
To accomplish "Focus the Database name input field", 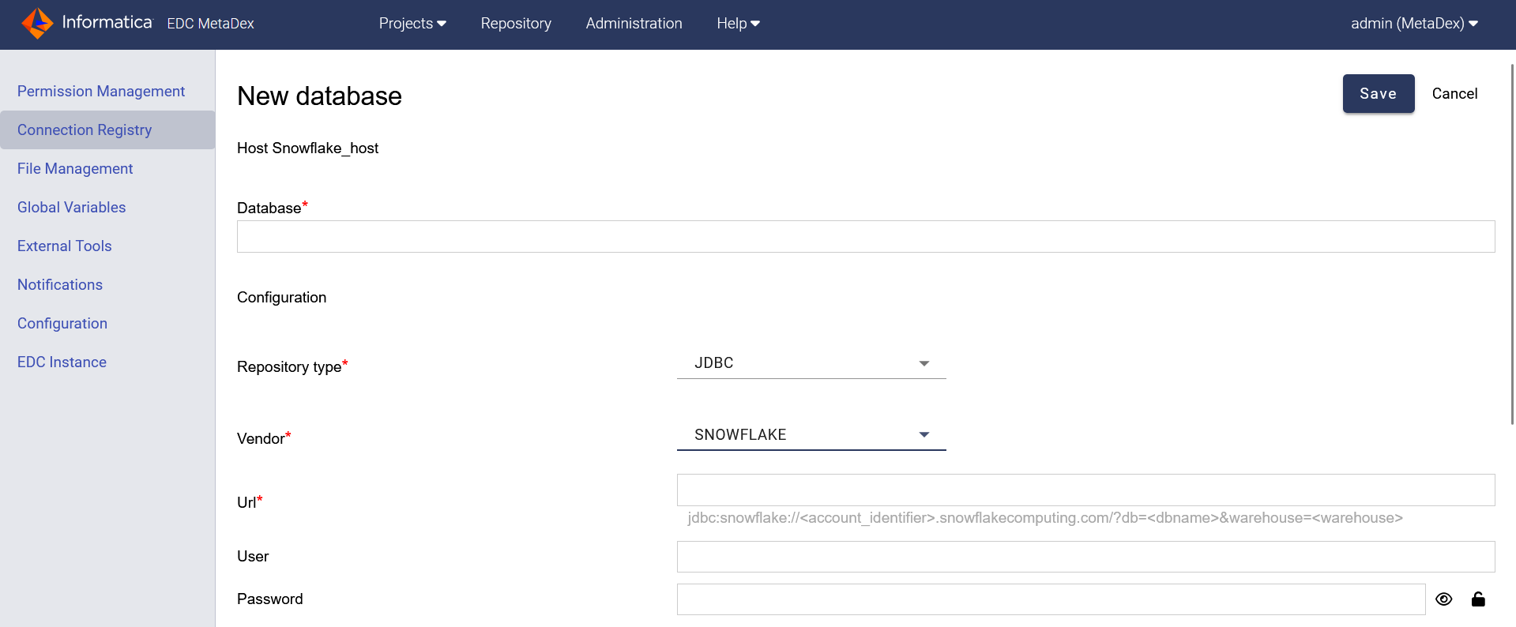I will (866, 237).
